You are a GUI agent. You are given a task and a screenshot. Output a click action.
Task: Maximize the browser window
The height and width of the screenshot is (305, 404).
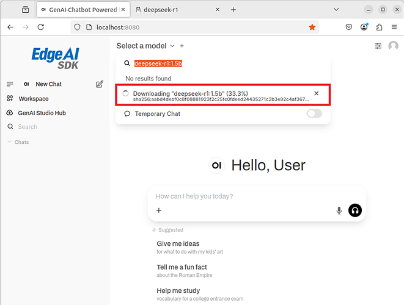pos(383,10)
